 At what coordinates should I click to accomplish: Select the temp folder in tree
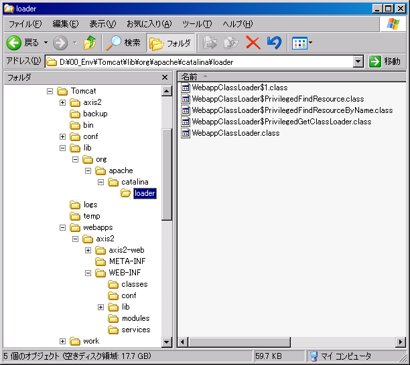92,217
